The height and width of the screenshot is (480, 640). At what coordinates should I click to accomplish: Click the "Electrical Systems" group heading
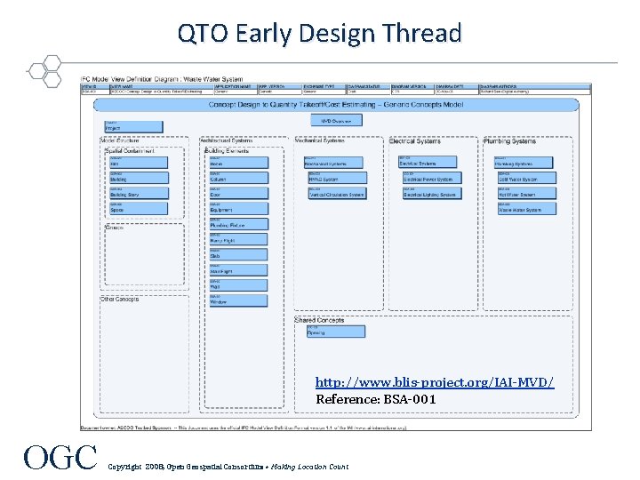(x=415, y=141)
